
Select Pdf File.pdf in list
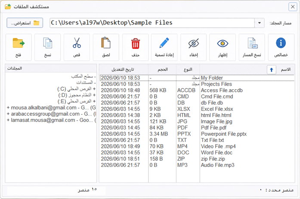click(197, 128)
